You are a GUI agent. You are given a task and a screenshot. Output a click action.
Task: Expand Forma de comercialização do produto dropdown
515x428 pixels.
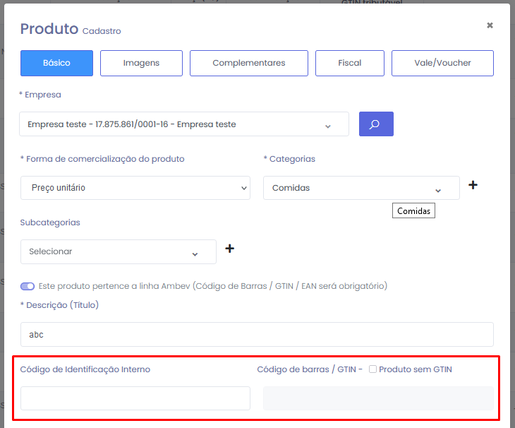click(135, 188)
